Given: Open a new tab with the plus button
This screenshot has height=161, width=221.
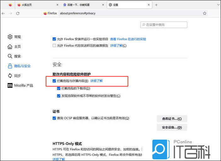Looking at the screenshot, I should click(x=156, y=5).
